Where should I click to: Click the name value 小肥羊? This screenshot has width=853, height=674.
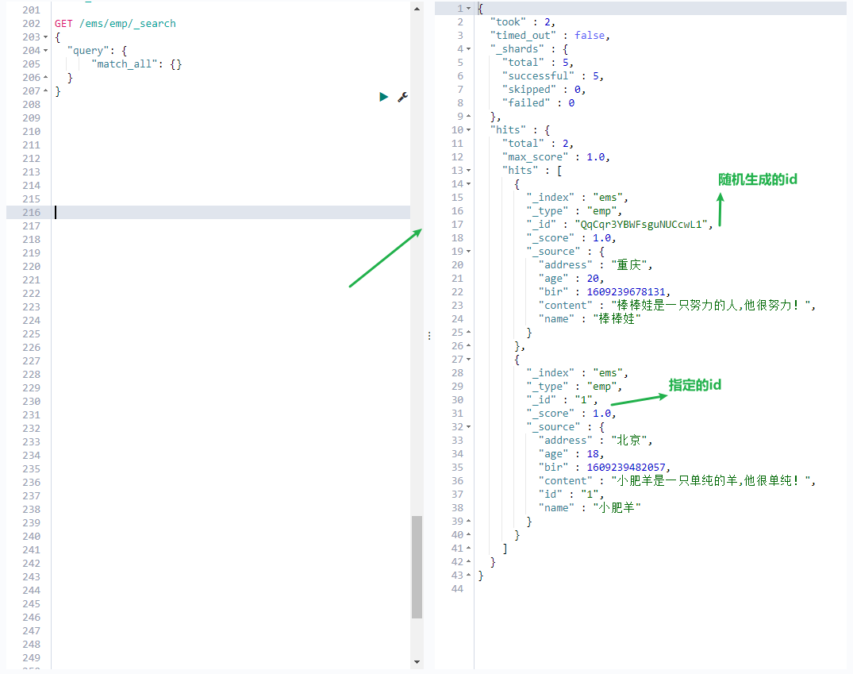tap(617, 508)
